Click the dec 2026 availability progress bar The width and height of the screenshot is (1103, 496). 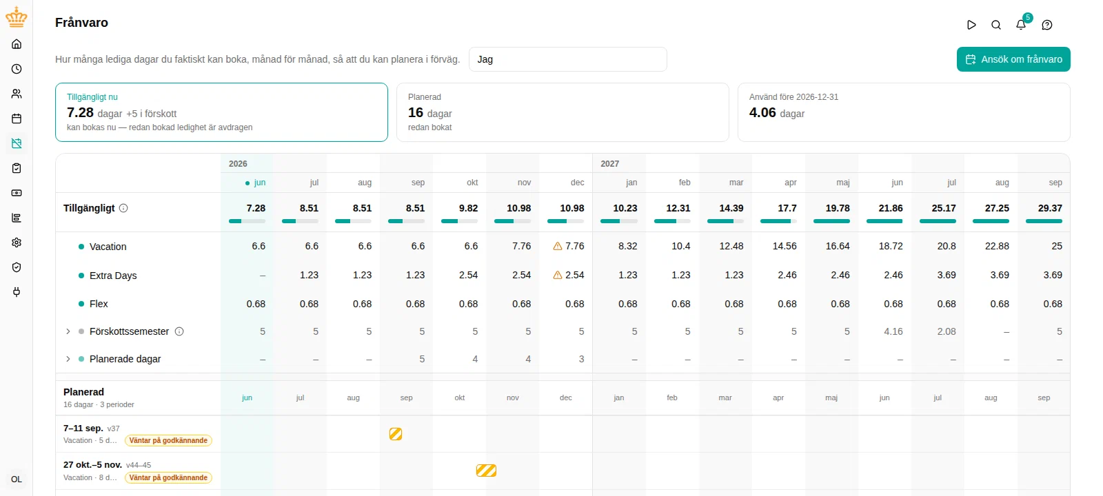pyautogui.click(x=565, y=221)
